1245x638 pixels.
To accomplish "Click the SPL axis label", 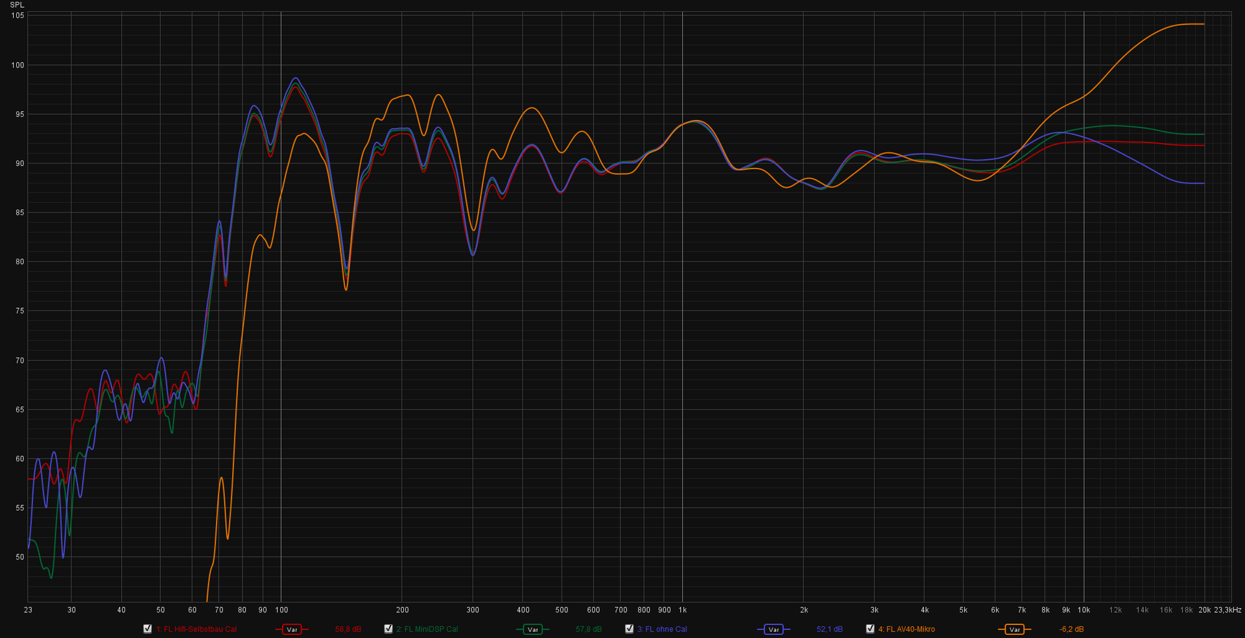I will coord(17,5).
